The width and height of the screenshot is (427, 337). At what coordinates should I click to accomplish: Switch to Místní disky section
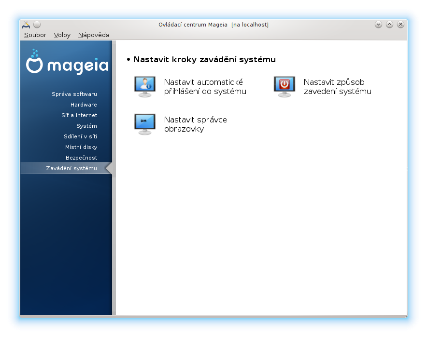81,147
